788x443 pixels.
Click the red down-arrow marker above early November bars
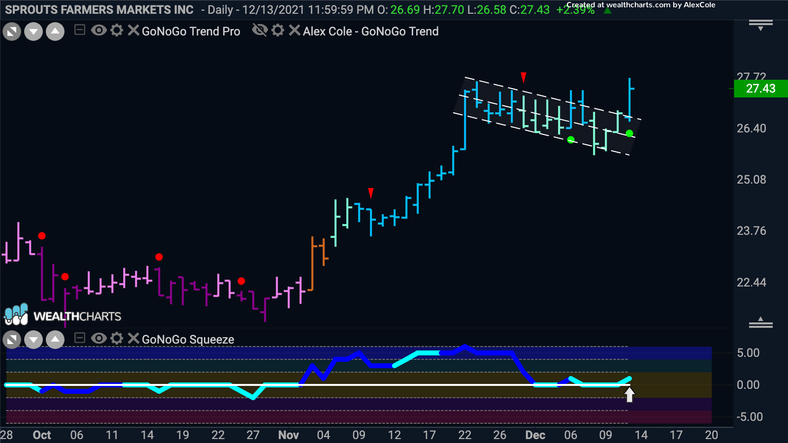(x=371, y=193)
